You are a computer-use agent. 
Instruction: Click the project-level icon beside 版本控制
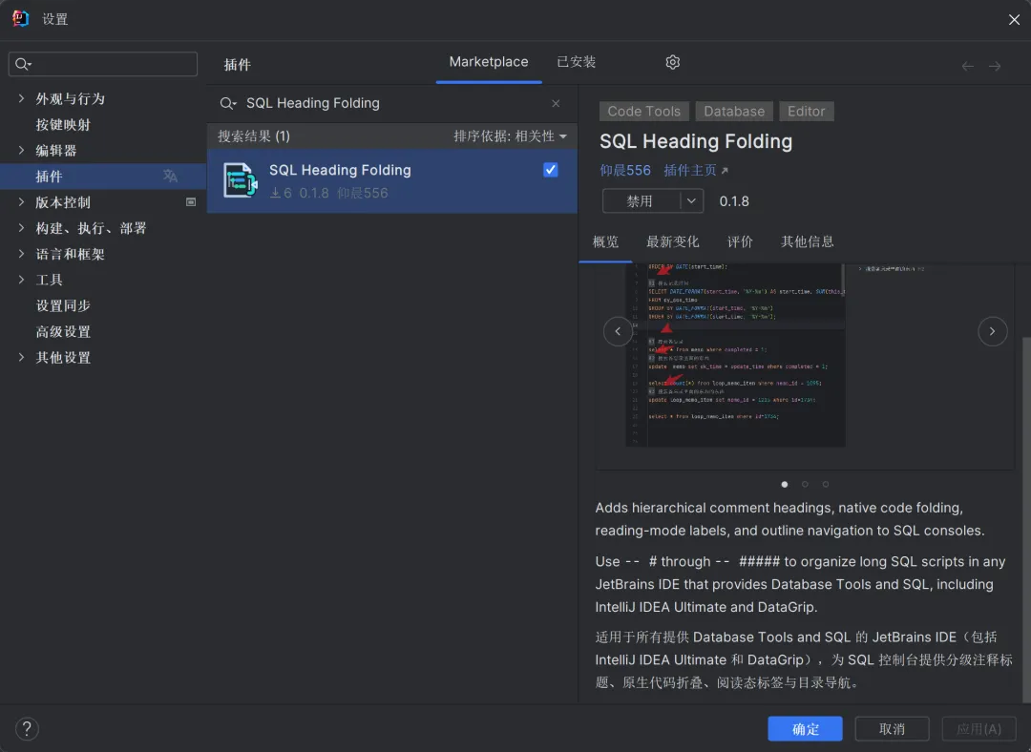pos(191,201)
